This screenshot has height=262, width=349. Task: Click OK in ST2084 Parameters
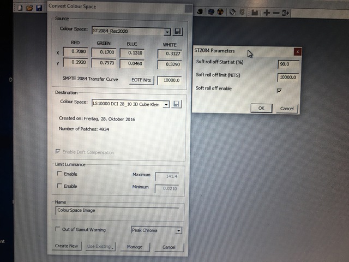point(261,108)
